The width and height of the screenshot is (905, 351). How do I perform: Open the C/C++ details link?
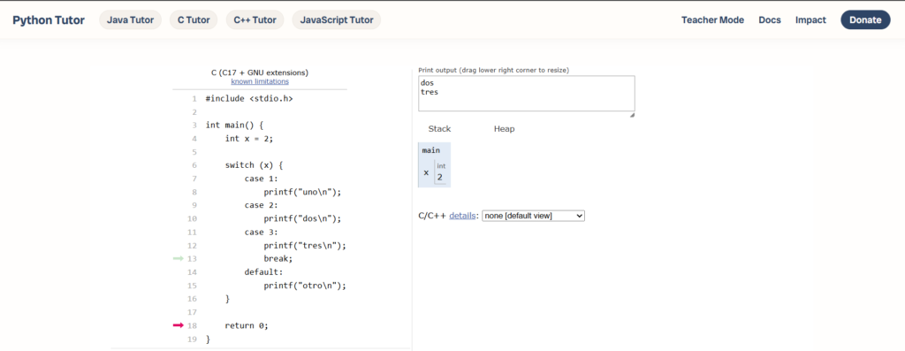pyautogui.click(x=463, y=216)
